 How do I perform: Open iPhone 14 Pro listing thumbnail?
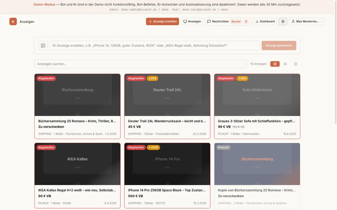click(167, 164)
